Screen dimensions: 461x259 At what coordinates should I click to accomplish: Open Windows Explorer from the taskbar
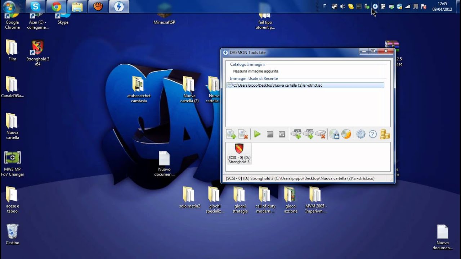pyautogui.click(x=77, y=6)
